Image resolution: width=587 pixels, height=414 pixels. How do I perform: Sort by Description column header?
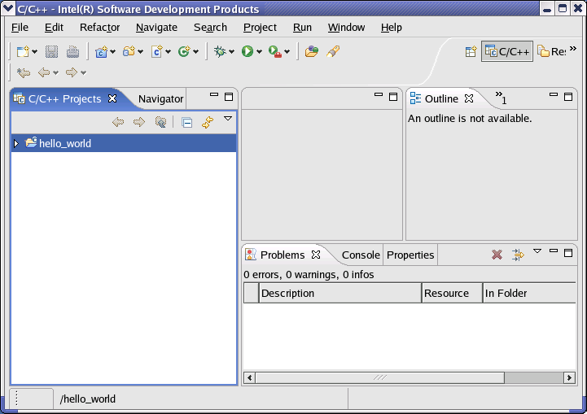pyautogui.click(x=340, y=293)
